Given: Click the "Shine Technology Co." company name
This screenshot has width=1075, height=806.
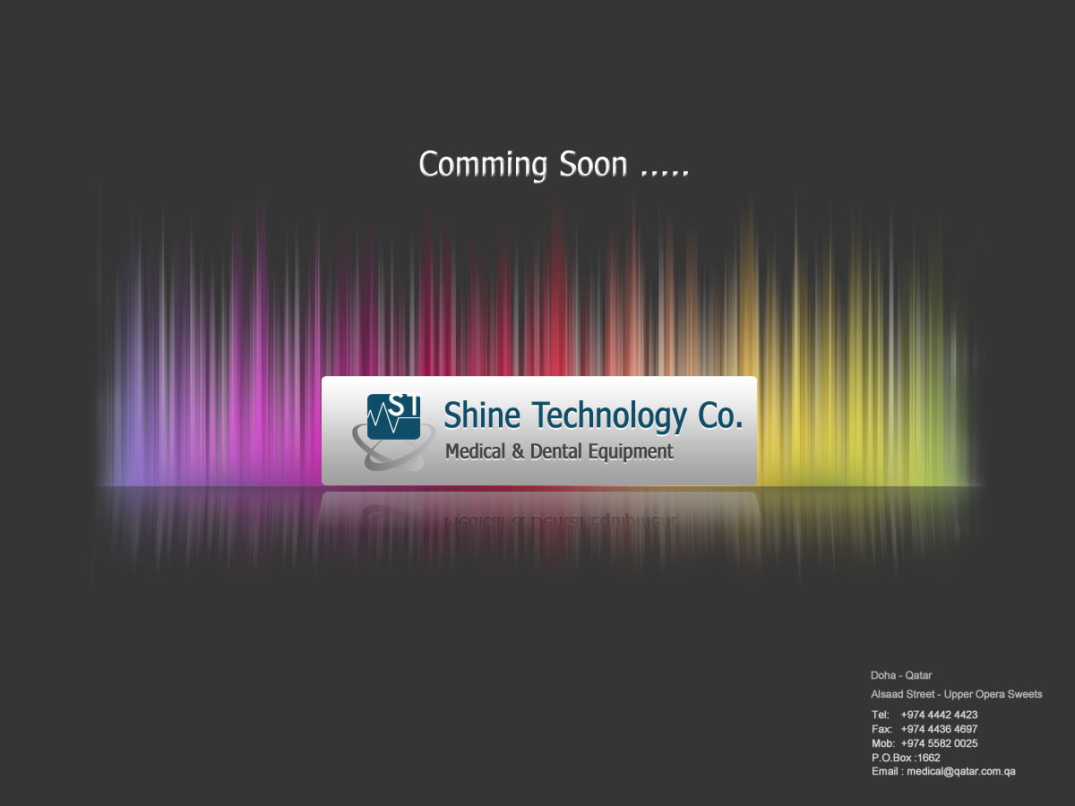Looking at the screenshot, I should 593,416.
